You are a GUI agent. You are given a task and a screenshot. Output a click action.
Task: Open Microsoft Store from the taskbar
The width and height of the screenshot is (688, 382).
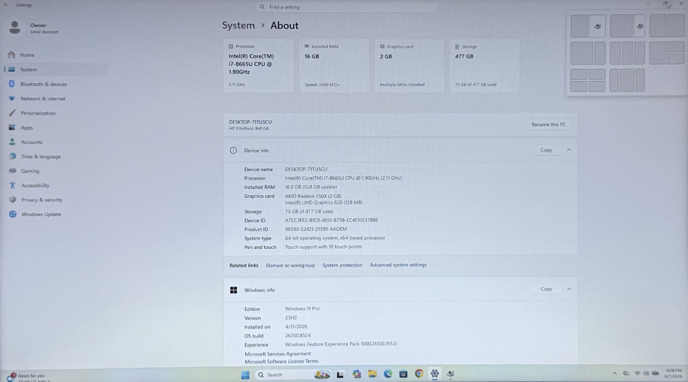(x=403, y=374)
